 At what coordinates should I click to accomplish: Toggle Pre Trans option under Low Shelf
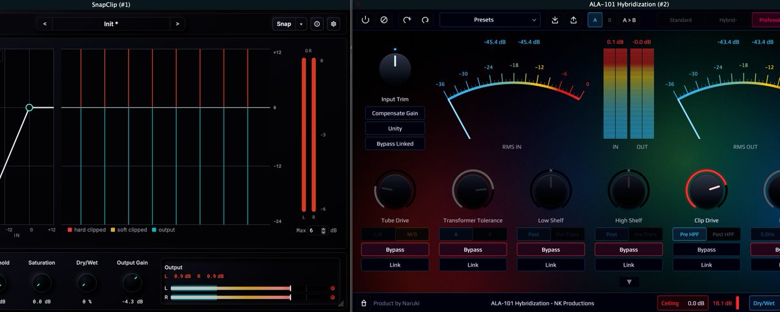click(567, 234)
